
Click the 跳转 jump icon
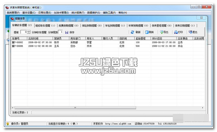[147, 32]
